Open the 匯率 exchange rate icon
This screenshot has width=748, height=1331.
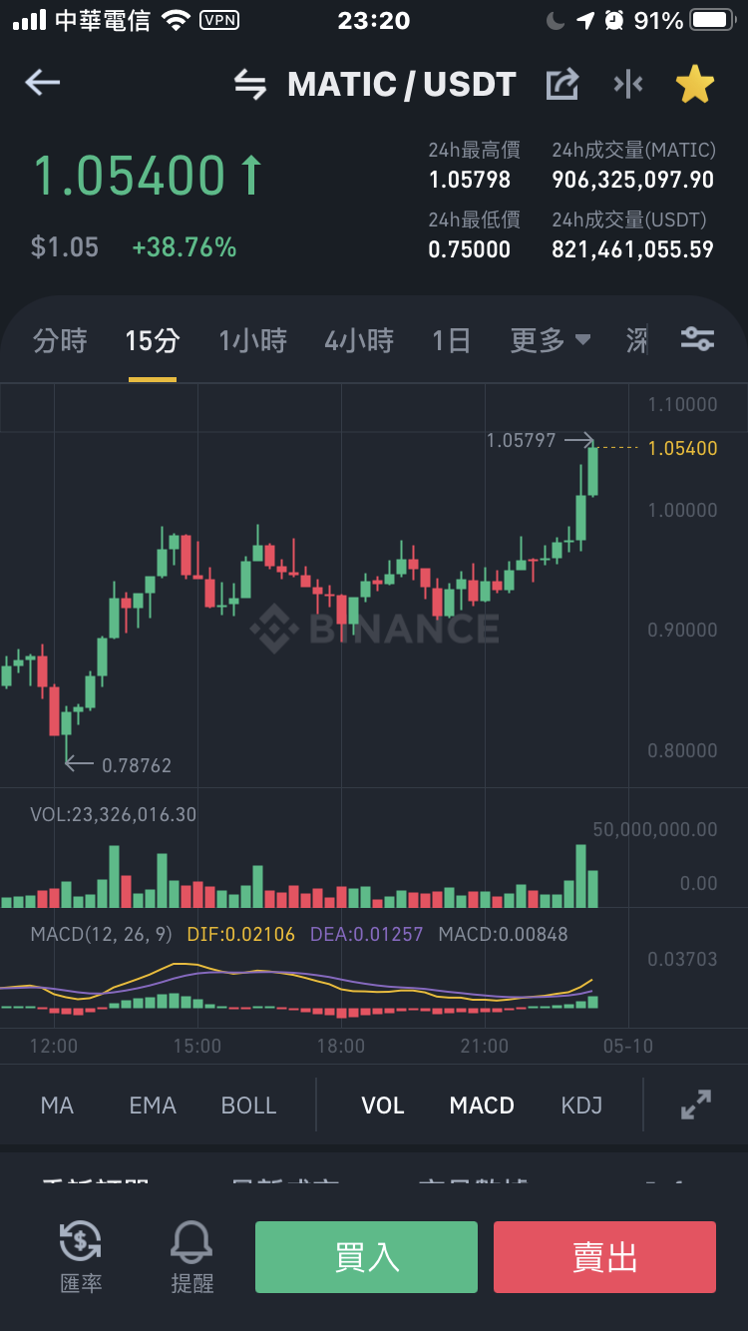point(81,1256)
